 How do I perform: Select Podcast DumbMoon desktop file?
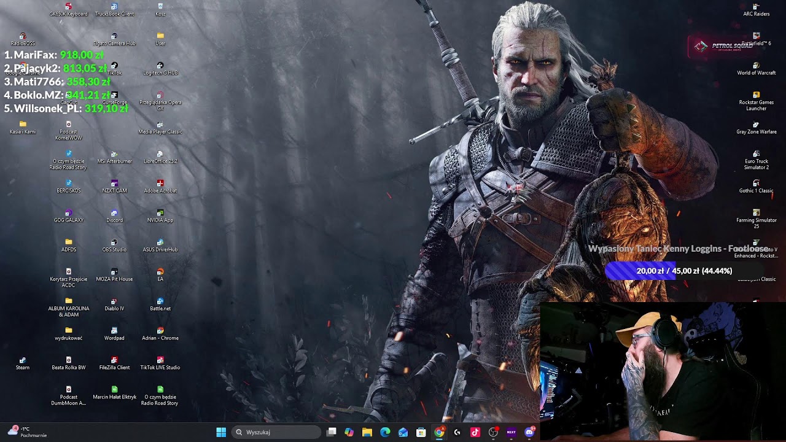68,396
